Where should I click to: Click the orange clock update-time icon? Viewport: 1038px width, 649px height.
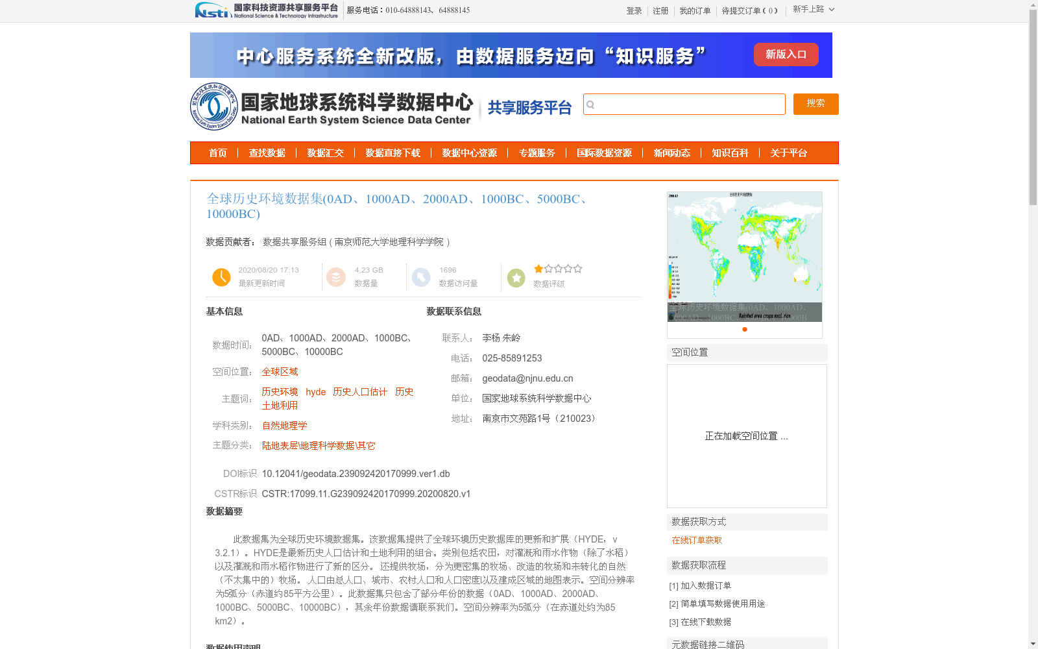[x=221, y=277]
